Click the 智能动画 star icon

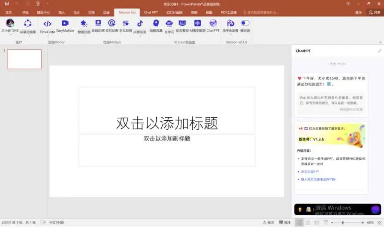pyautogui.click(x=84, y=24)
